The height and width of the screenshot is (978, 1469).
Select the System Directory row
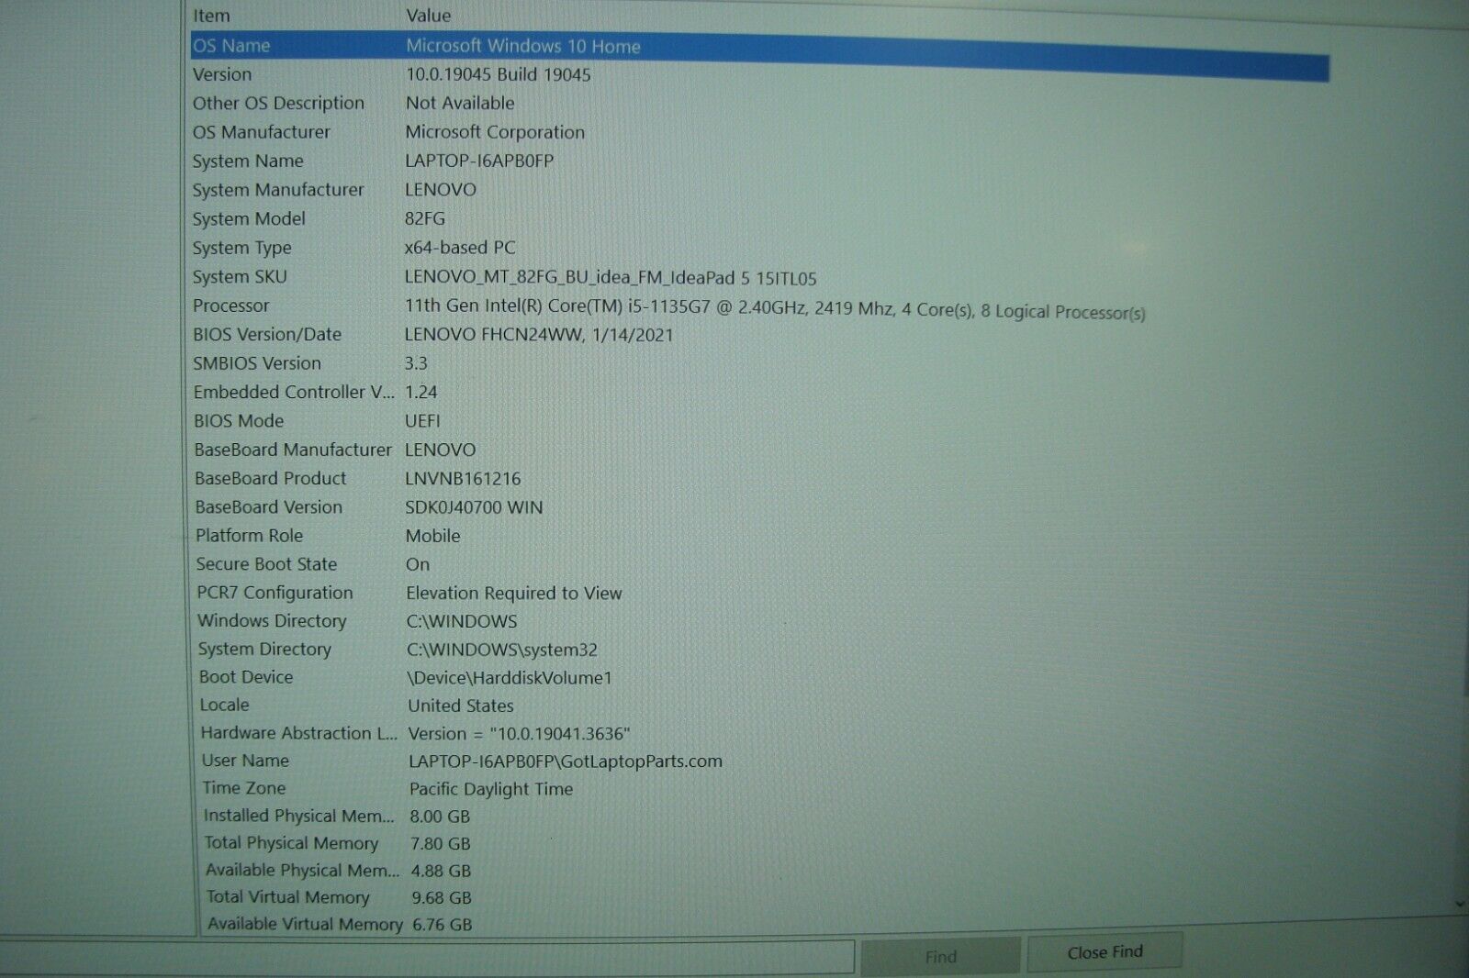click(264, 649)
